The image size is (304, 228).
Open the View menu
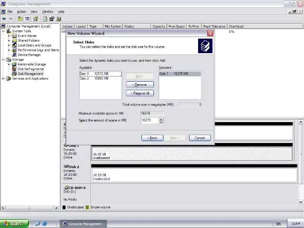coord(34,11)
